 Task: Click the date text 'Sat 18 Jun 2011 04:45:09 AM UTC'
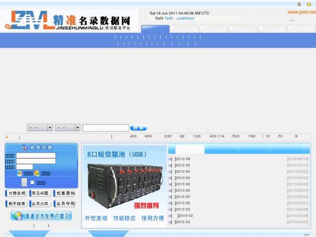179,13
